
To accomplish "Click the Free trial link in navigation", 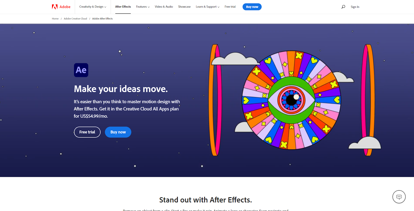I will [230, 7].
